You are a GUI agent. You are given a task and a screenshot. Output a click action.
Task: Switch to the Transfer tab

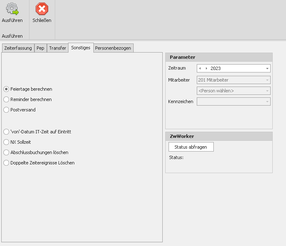click(x=57, y=48)
